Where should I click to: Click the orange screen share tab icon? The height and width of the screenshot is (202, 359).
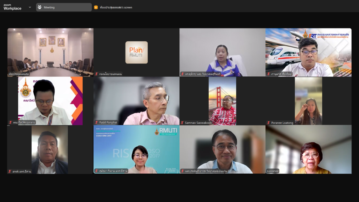tap(96, 7)
